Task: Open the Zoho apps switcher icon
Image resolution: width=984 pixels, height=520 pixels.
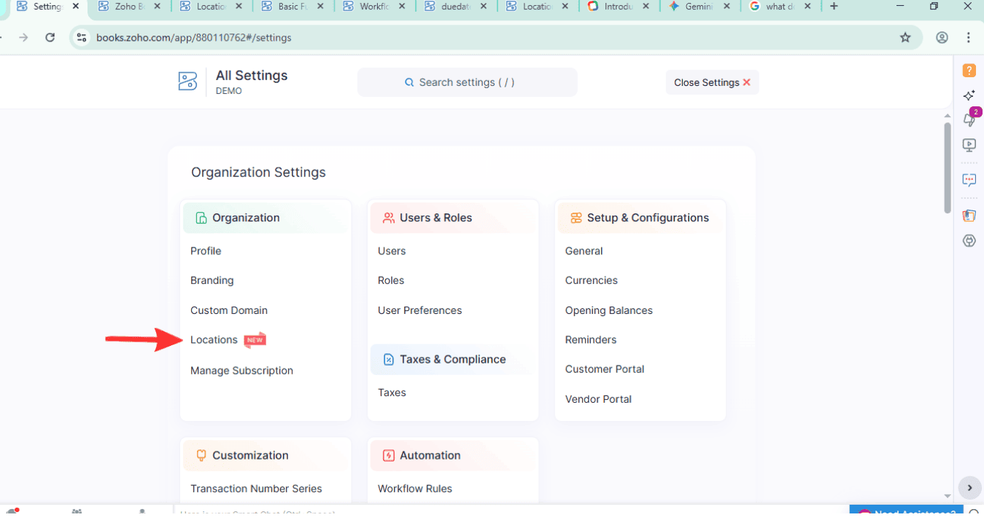Action: pos(969,215)
